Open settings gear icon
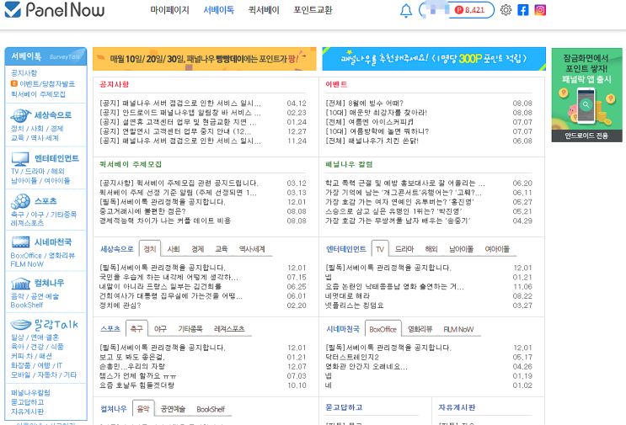This screenshot has height=425, width=626. (x=506, y=10)
